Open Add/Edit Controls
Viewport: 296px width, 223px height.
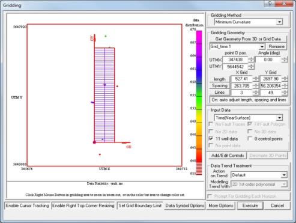pos(228,156)
